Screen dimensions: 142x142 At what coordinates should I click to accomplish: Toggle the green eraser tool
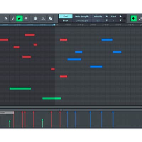pos(20,18)
